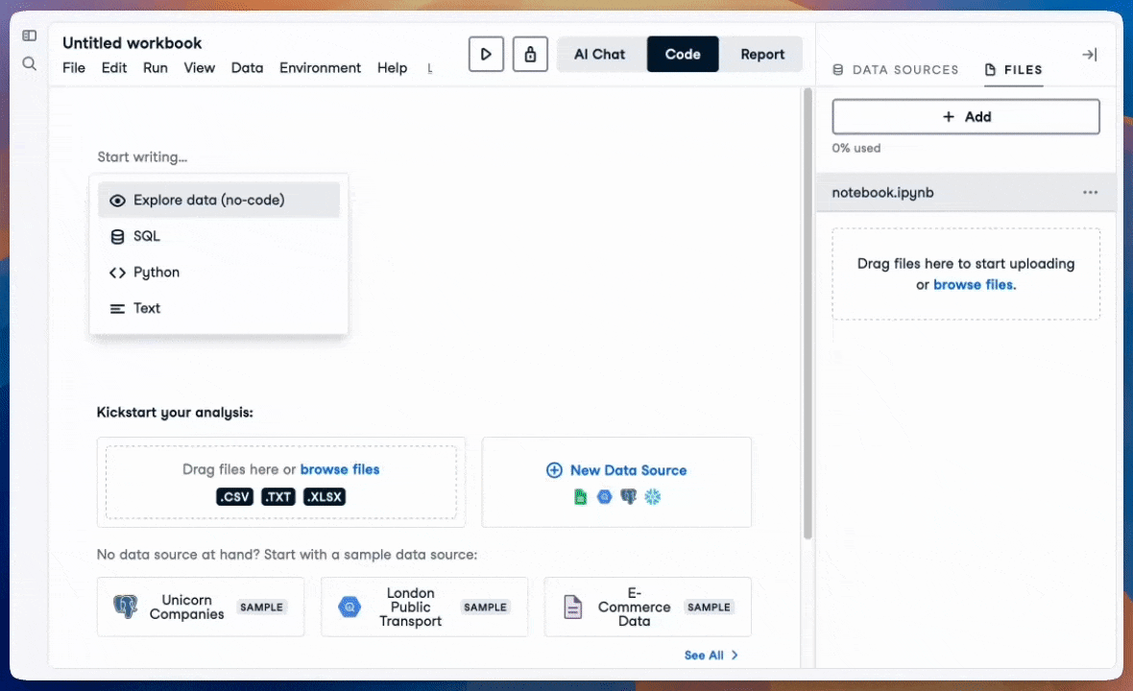
Task: Open notebook.ipynb three-dot options menu
Action: click(x=1090, y=192)
